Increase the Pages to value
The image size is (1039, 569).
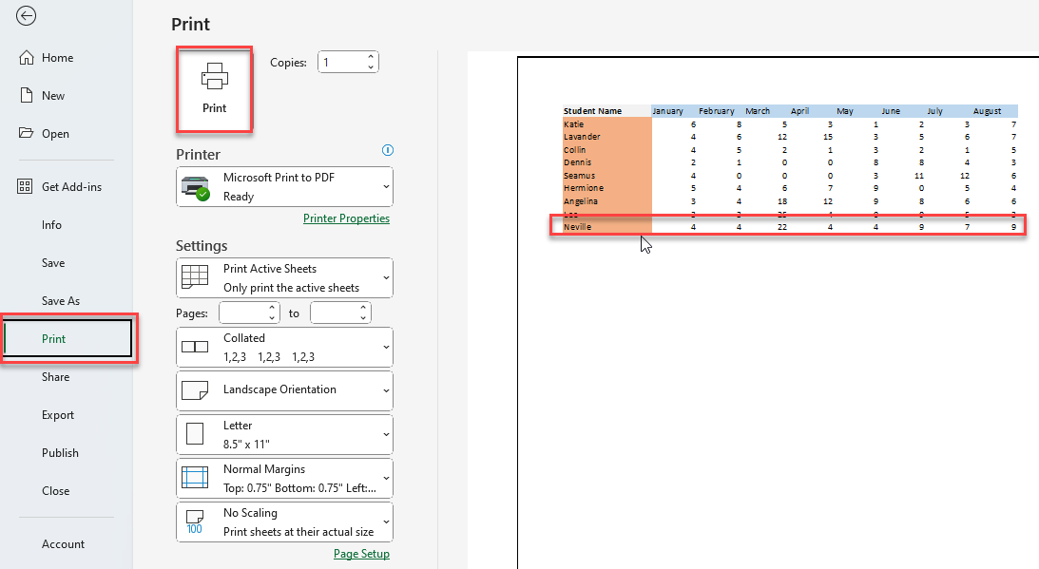363,308
